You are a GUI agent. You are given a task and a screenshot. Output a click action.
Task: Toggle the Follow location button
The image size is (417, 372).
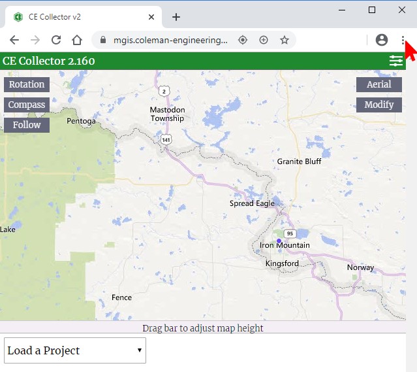[27, 125]
